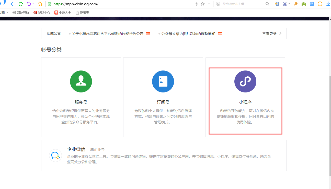Go back with the browser back arrow
Screen dimensions: 331x189
(x=13, y=4)
